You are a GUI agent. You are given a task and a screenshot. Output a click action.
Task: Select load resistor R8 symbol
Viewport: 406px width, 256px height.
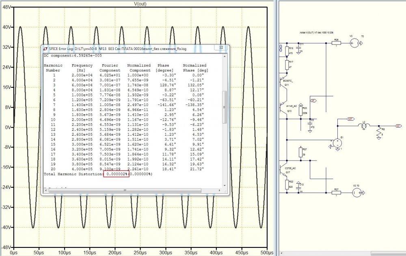(x=378, y=132)
